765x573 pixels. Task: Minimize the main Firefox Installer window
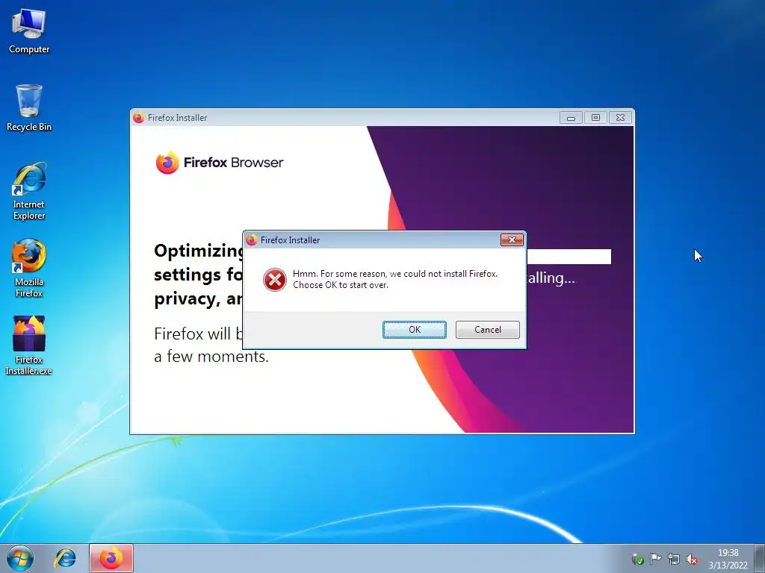coord(571,117)
